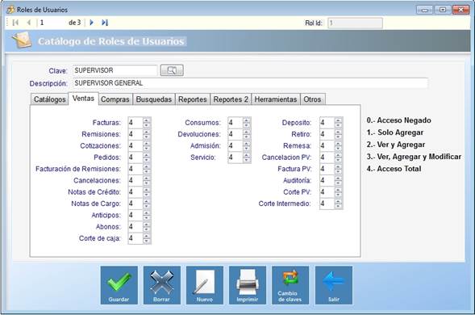Open search next to Clave field
The height and width of the screenshot is (315, 475).
[172, 70]
